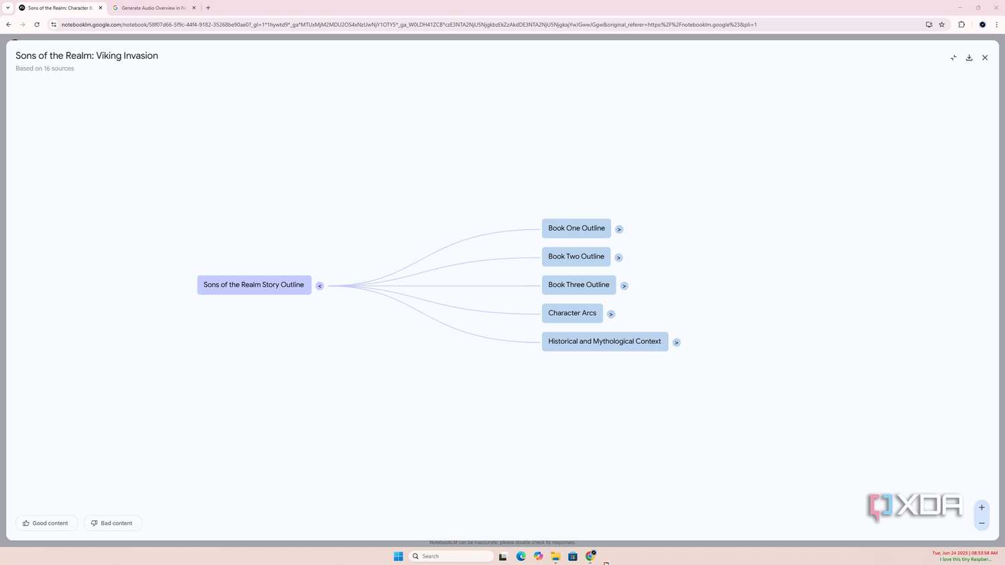Open a new browser tab
The width and height of the screenshot is (1005, 565).
pyautogui.click(x=208, y=8)
